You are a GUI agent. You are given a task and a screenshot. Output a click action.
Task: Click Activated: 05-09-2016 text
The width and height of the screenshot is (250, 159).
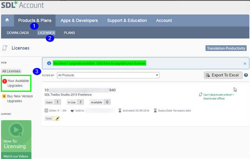point(136,111)
